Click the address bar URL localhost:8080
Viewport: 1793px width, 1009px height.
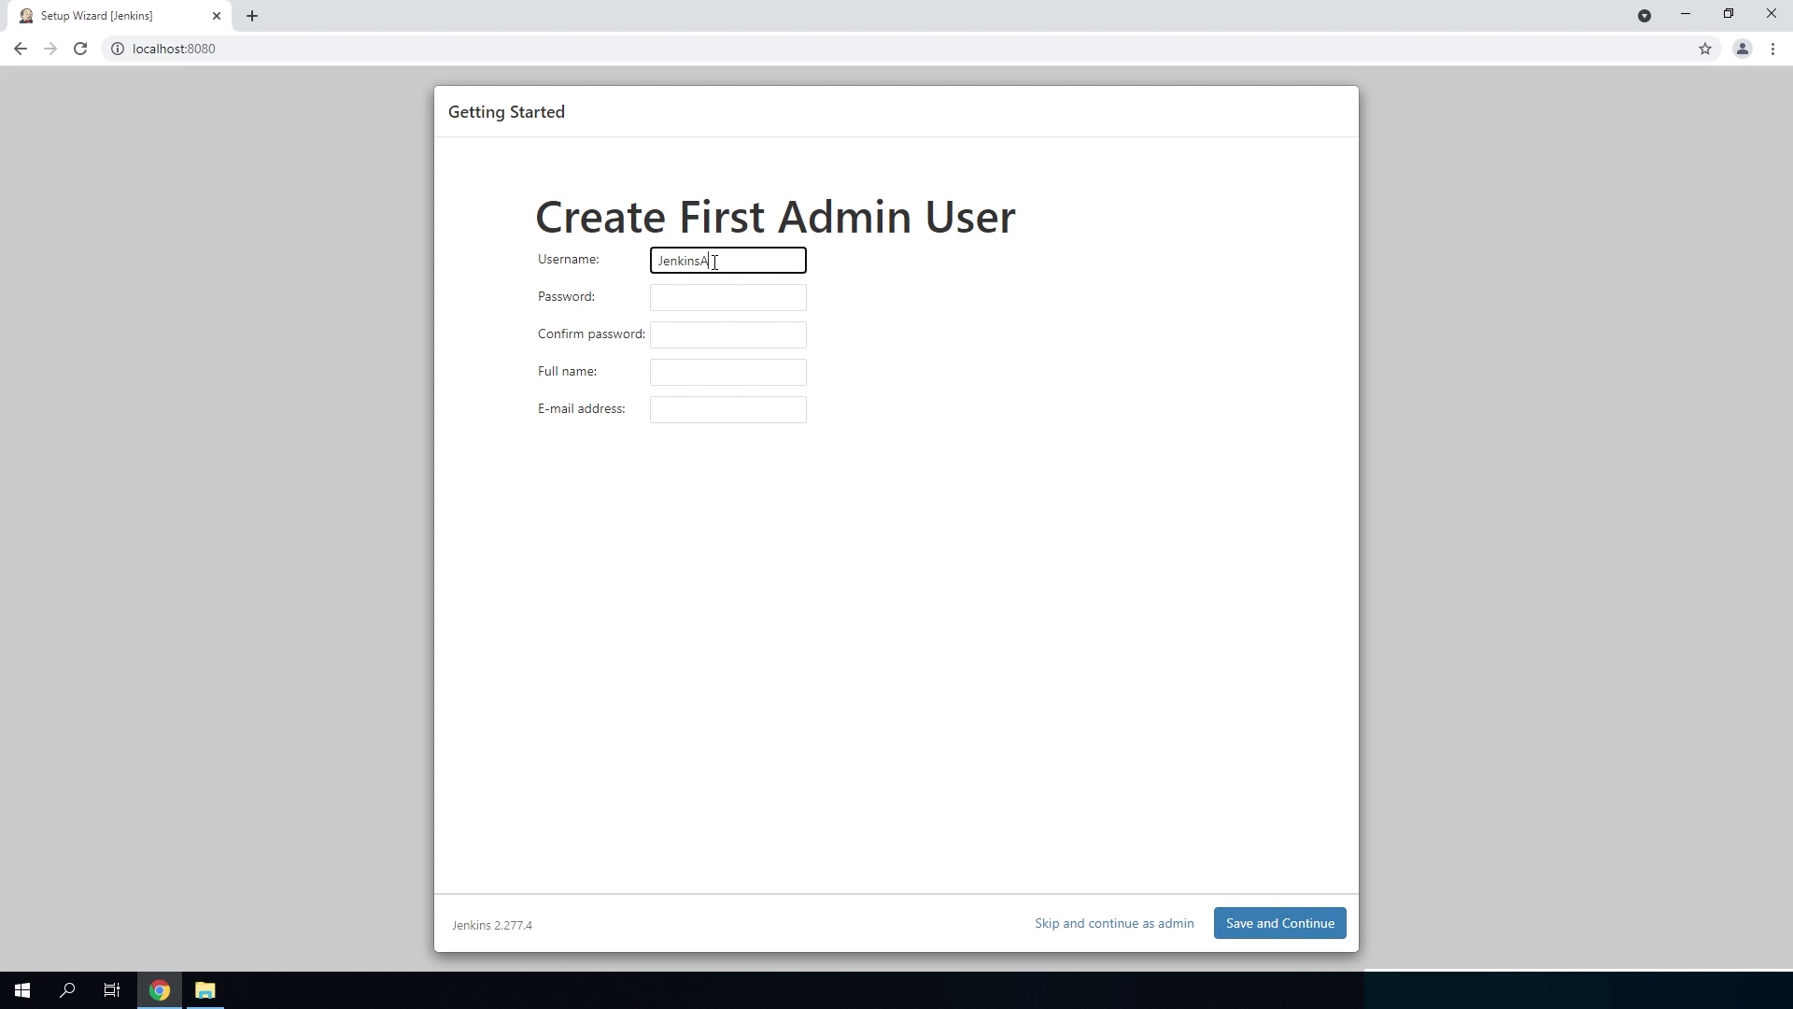pos(174,49)
